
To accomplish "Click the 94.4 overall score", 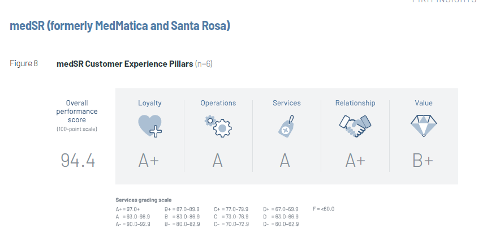I will (77, 161).
